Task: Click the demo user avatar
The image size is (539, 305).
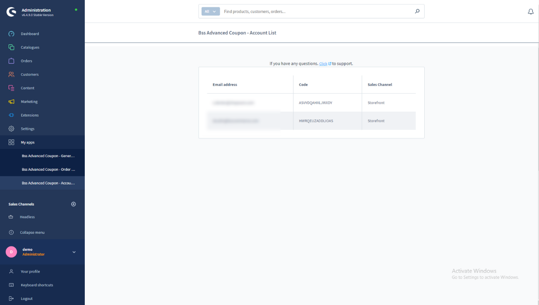Action: pos(11,252)
